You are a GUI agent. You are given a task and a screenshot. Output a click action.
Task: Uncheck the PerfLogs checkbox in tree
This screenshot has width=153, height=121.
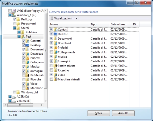[x=15, y=19]
